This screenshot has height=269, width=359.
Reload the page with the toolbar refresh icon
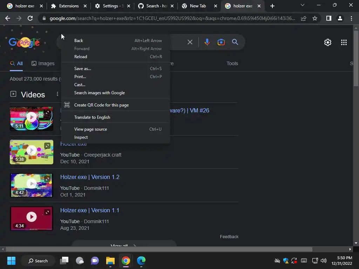tap(30, 18)
